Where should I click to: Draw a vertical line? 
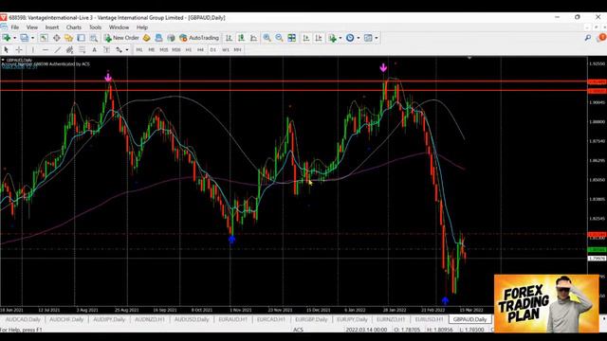coord(33,50)
